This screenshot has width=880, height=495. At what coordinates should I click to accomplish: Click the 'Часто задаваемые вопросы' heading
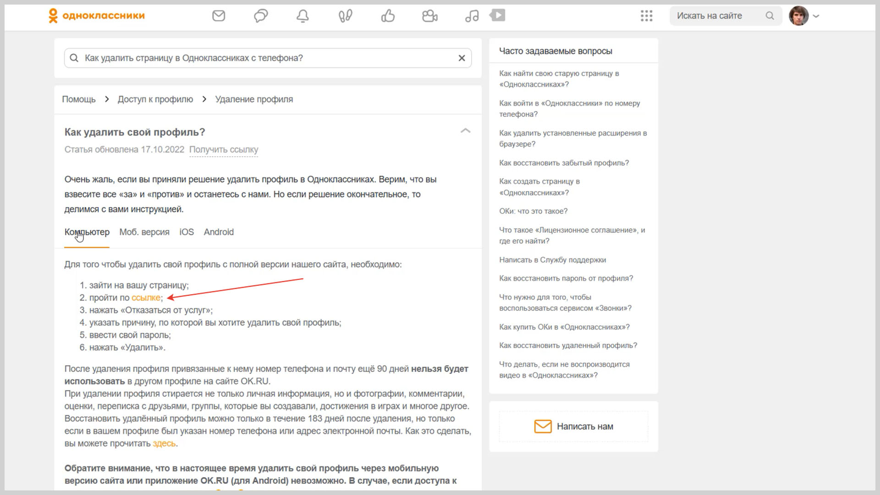(555, 51)
